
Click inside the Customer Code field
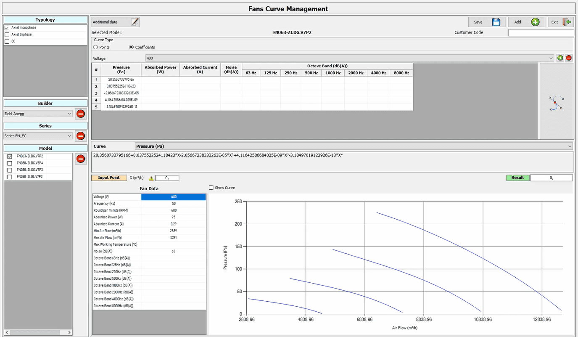click(x=541, y=32)
